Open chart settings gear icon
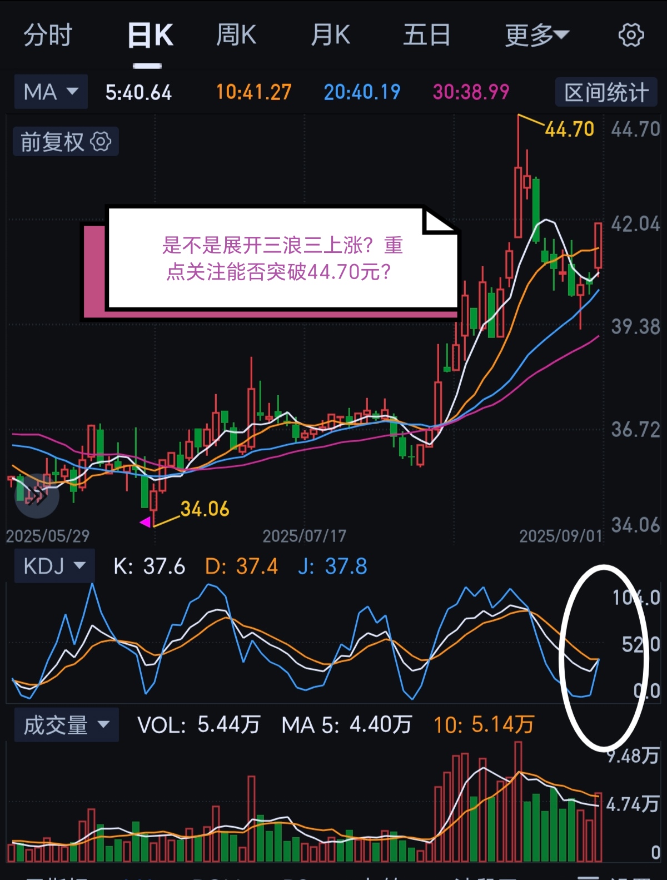Image resolution: width=667 pixels, height=880 pixels. 631,36
